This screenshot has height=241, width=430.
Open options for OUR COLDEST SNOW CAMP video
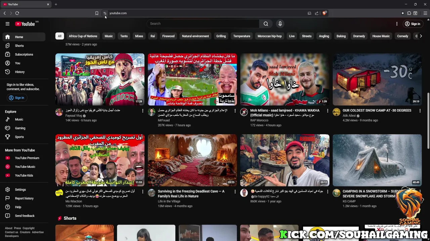point(420,110)
